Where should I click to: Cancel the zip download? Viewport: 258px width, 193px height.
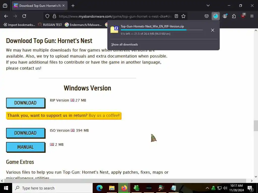[x=212, y=30]
